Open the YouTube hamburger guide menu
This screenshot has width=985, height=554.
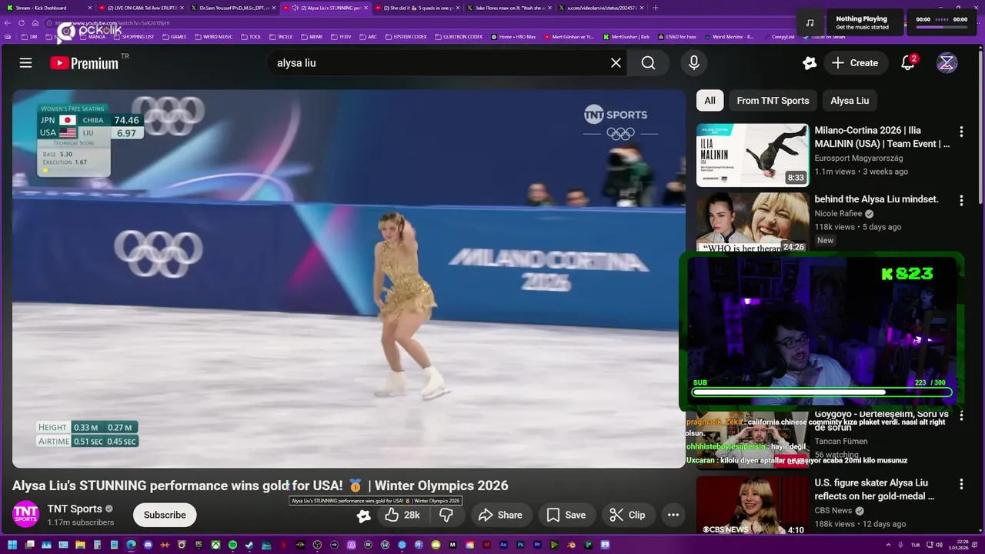click(25, 63)
